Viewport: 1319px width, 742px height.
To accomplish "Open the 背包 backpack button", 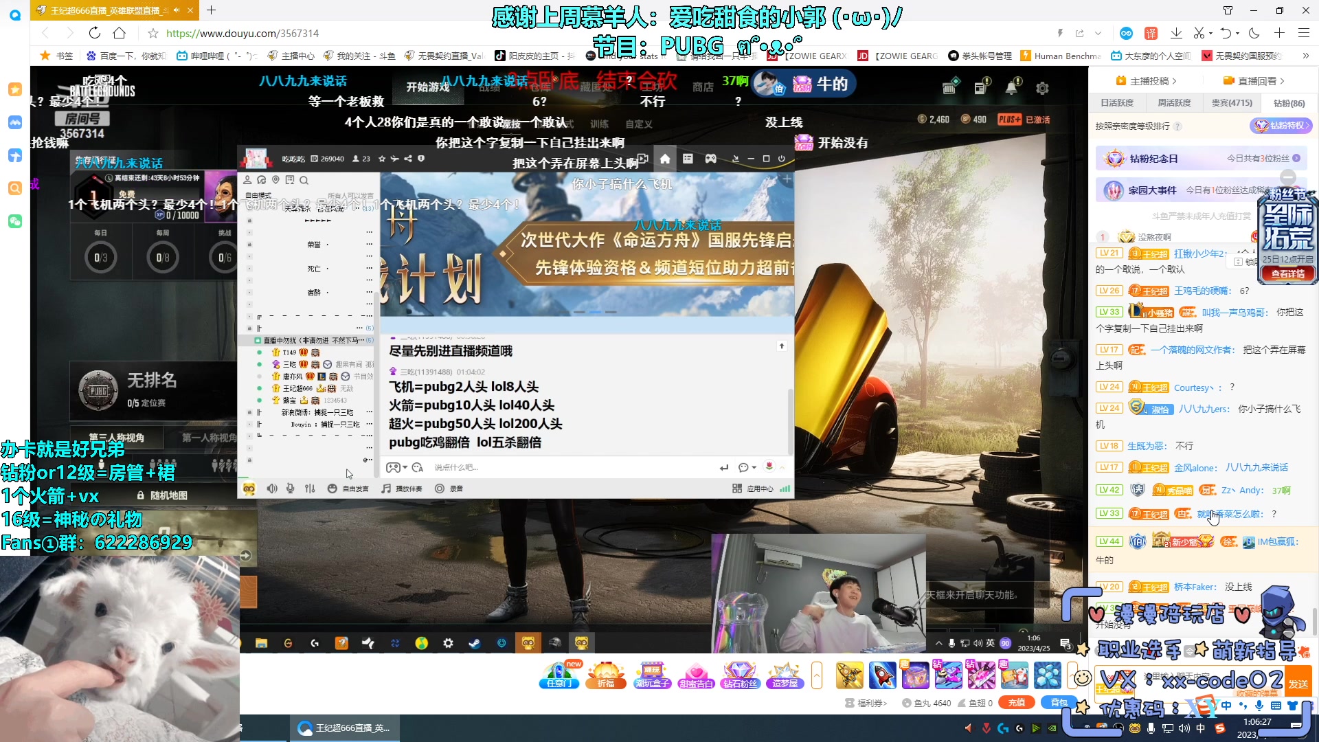I will click(x=1059, y=702).
